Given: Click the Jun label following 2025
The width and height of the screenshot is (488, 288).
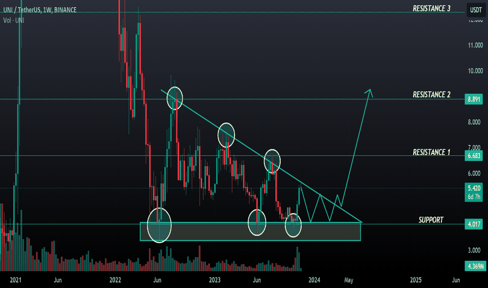Looking at the screenshot, I should click(x=456, y=280).
